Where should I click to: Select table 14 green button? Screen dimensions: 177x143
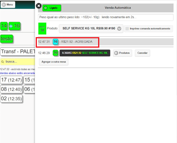tap(4, 26)
